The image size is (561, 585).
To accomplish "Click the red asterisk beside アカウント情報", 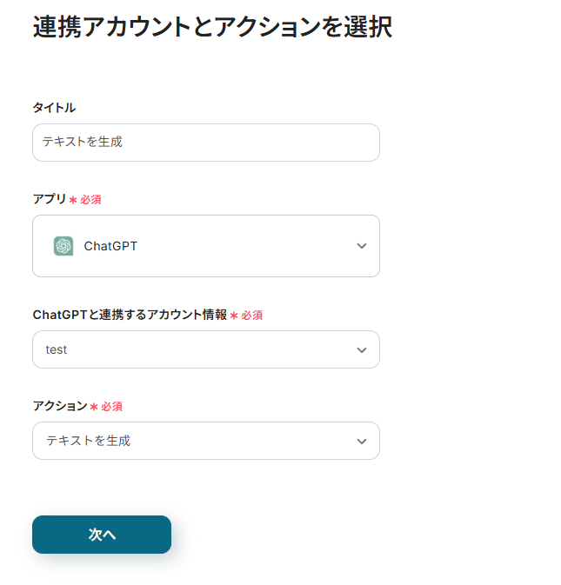I will [x=233, y=316].
